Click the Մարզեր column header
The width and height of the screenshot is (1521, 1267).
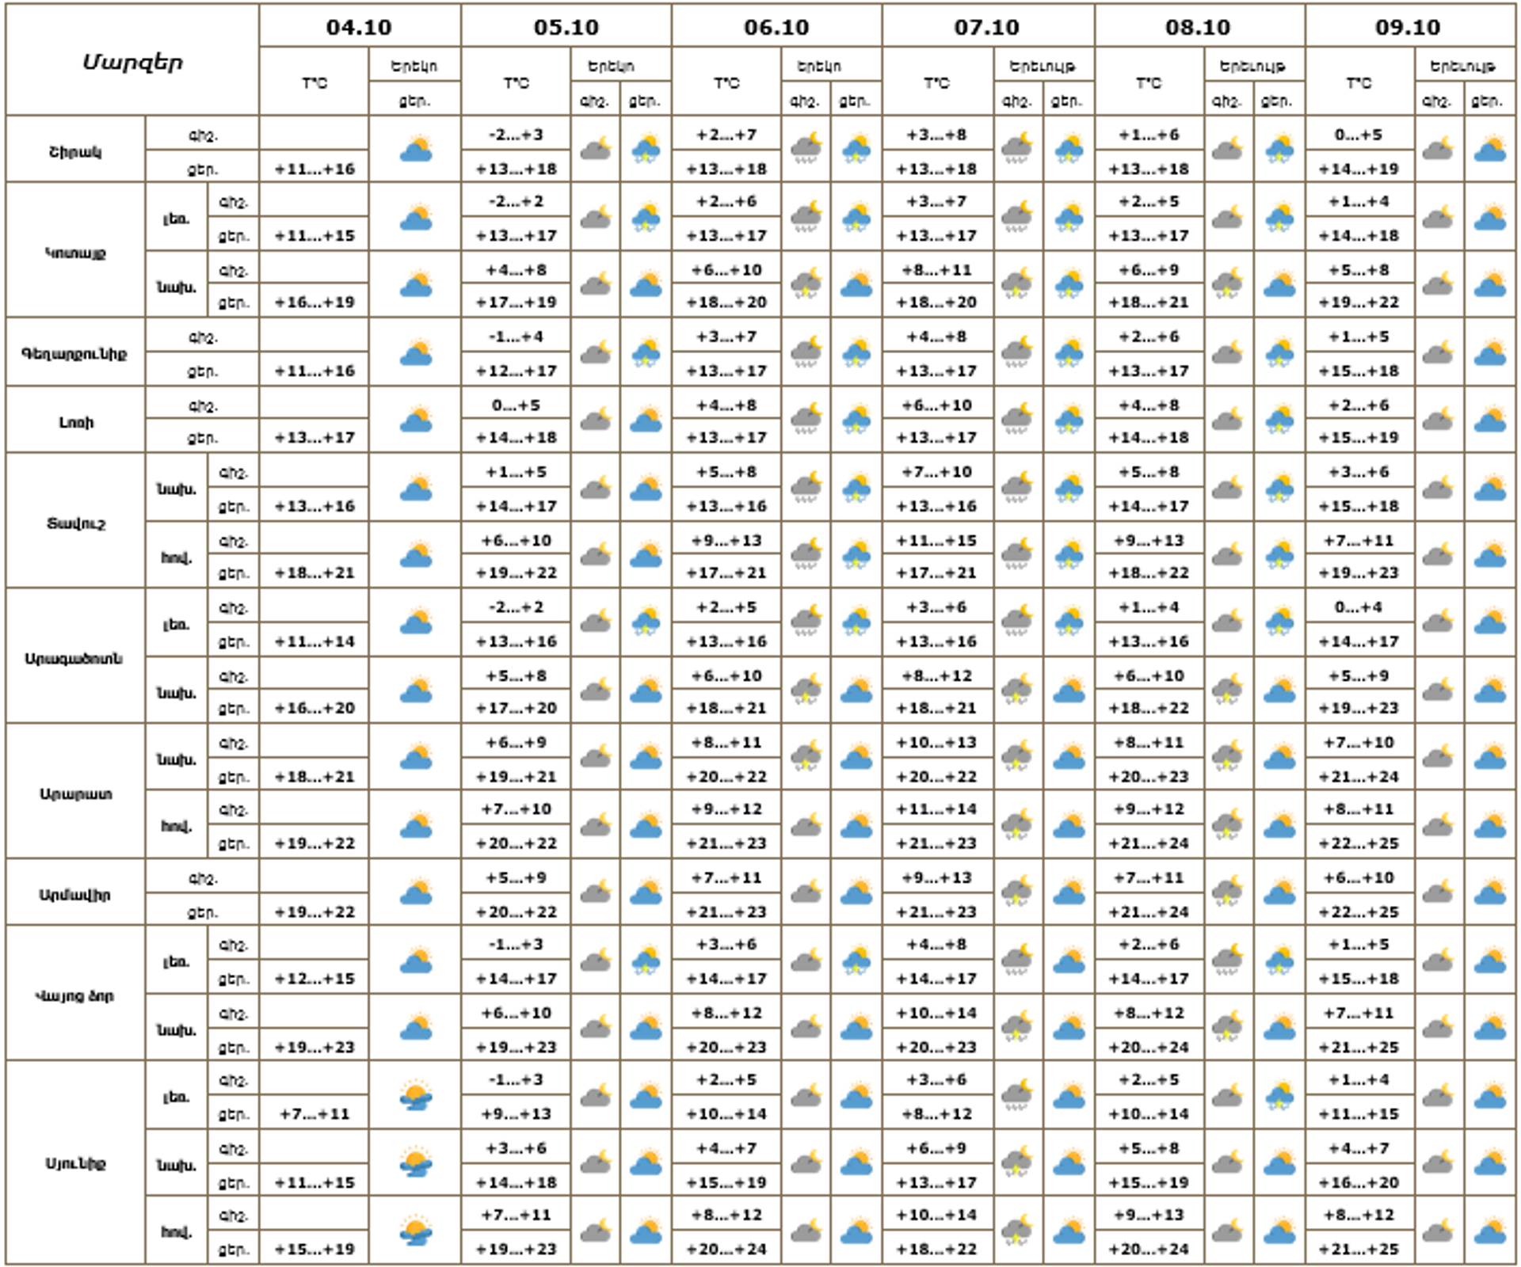click(x=132, y=62)
